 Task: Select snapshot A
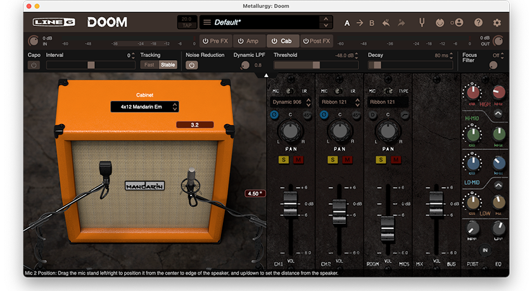pyautogui.click(x=347, y=23)
